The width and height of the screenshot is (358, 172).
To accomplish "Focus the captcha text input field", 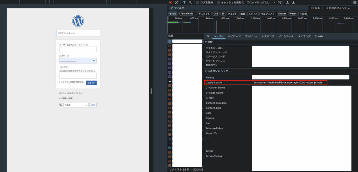I will click(x=78, y=76).
